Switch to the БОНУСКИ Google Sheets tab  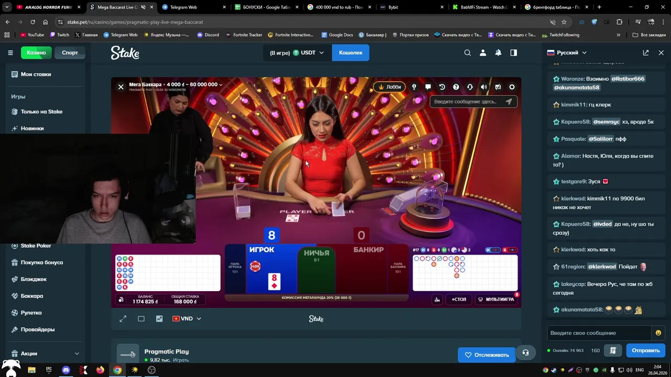266,7
